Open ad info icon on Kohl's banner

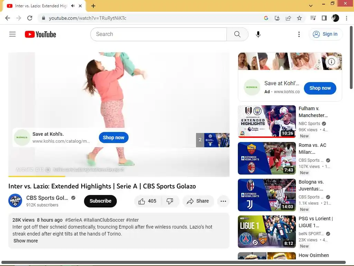pyautogui.click(x=331, y=62)
